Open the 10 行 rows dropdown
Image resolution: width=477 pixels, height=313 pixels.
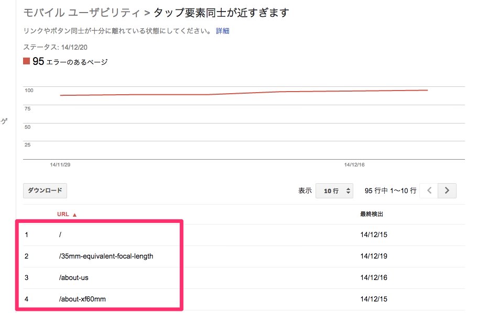tap(334, 191)
